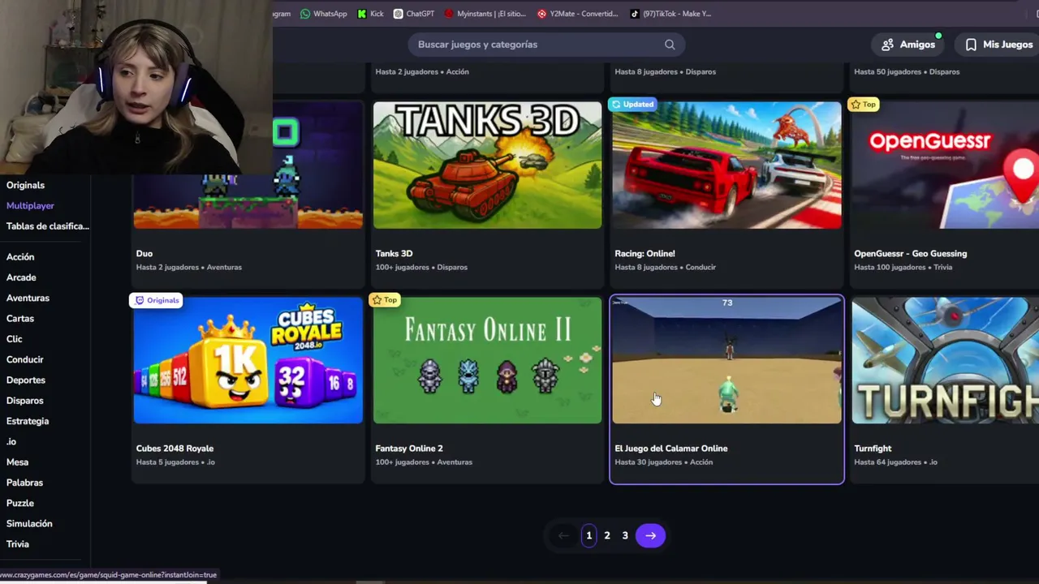
Task: Select the Simulación category
Action: point(29,524)
